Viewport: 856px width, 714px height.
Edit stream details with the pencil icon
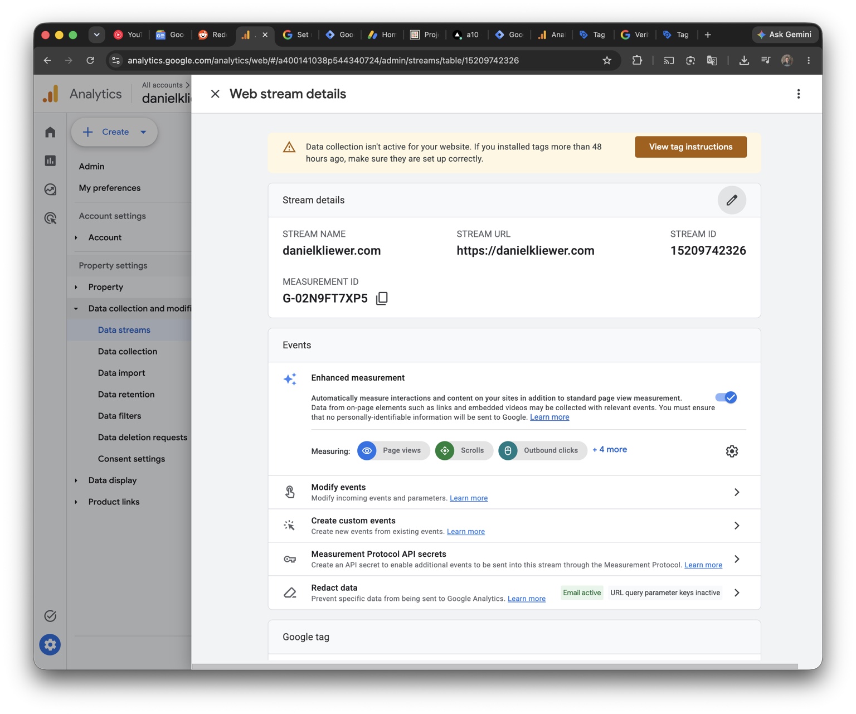point(732,200)
